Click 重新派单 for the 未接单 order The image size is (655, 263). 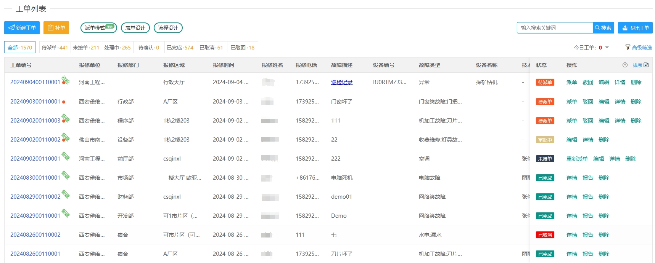[x=577, y=159]
